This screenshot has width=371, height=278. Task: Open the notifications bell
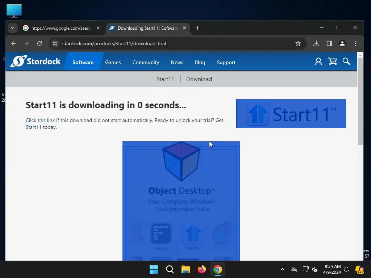coord(346,269)
